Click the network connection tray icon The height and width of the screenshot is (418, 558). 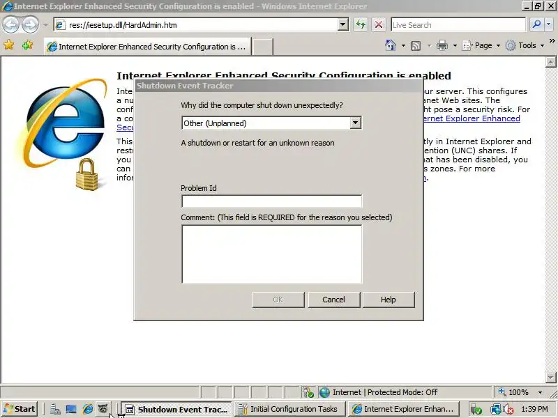tap(495, 410)
